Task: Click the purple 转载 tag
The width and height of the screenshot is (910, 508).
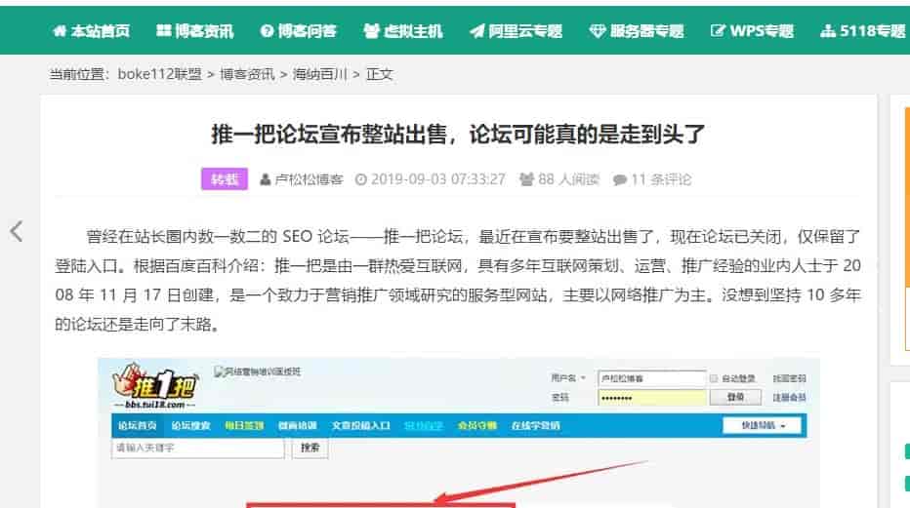Action: point(225,179)
